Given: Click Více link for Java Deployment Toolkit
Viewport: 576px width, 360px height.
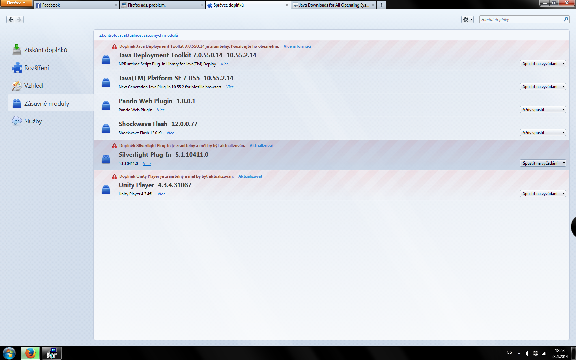Looking at the screenshot, I should click(225, 64).
